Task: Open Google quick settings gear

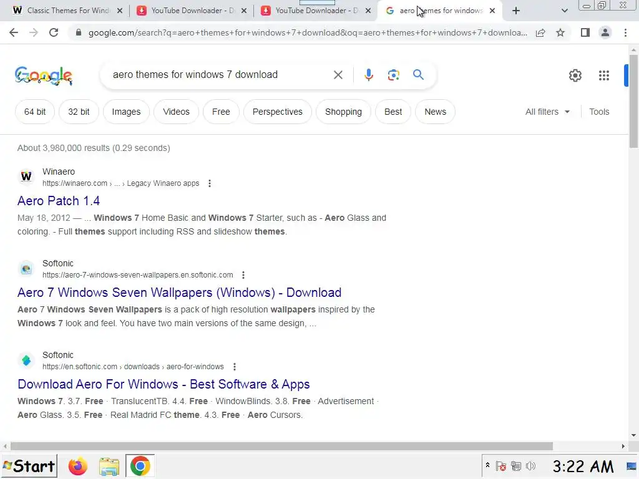Action: [575, 75]
